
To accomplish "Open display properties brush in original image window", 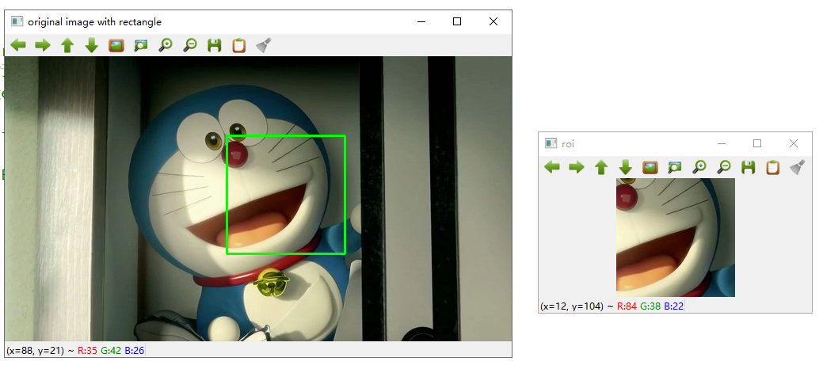I will coord(264,45).
